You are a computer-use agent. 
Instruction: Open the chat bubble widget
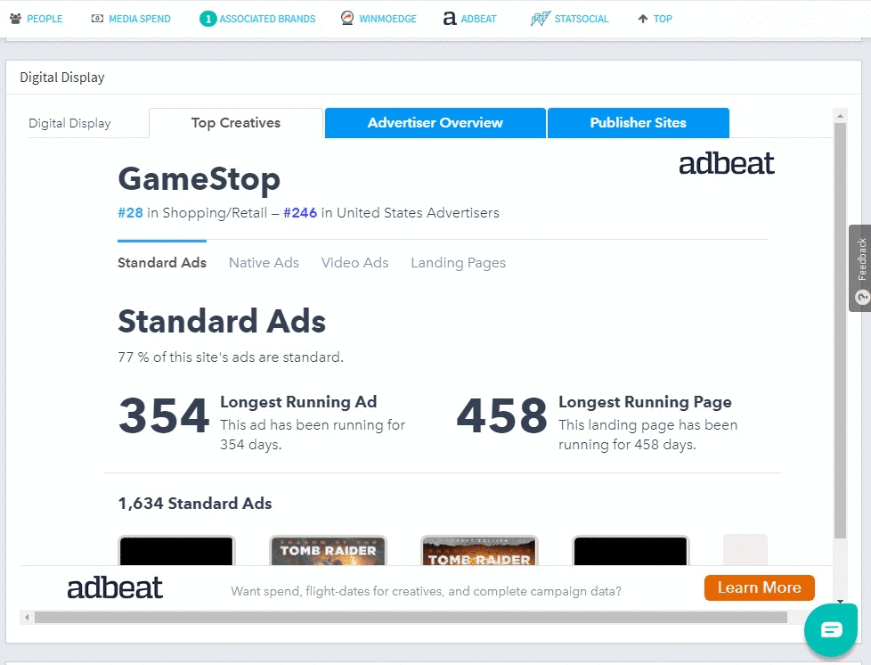click(x=831, y=629)
